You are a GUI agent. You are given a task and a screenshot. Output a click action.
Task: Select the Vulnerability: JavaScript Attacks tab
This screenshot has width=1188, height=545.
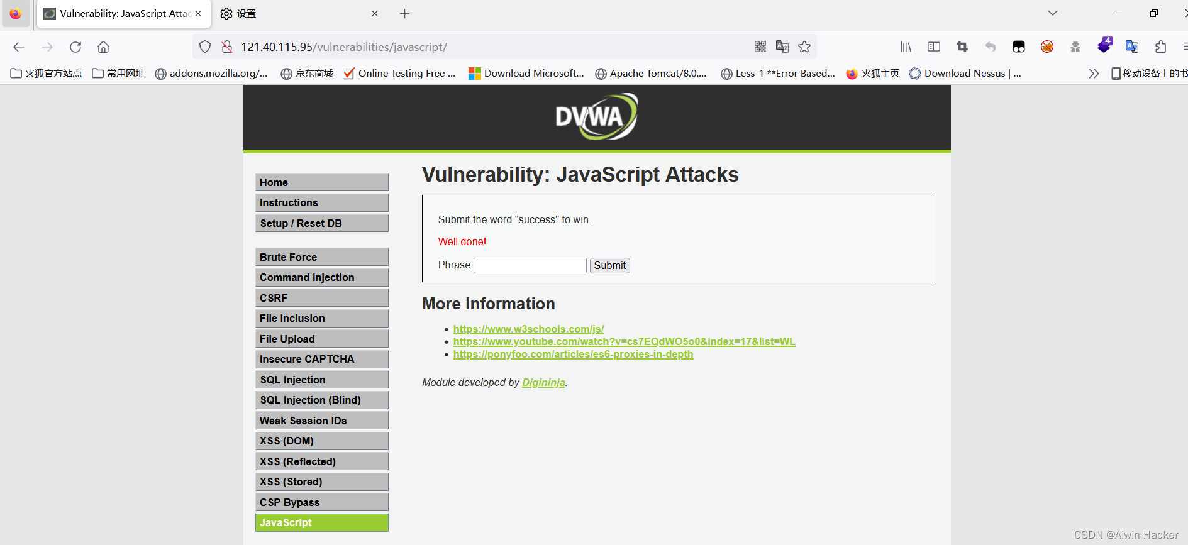124,13
